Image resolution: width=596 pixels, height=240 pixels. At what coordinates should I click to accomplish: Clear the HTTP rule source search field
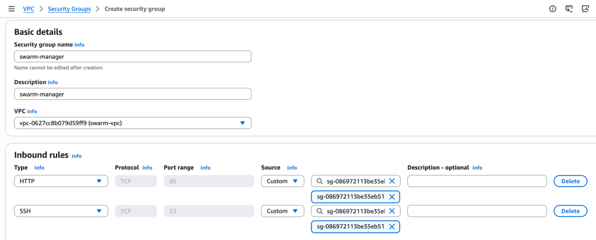[x=392, y=181]
